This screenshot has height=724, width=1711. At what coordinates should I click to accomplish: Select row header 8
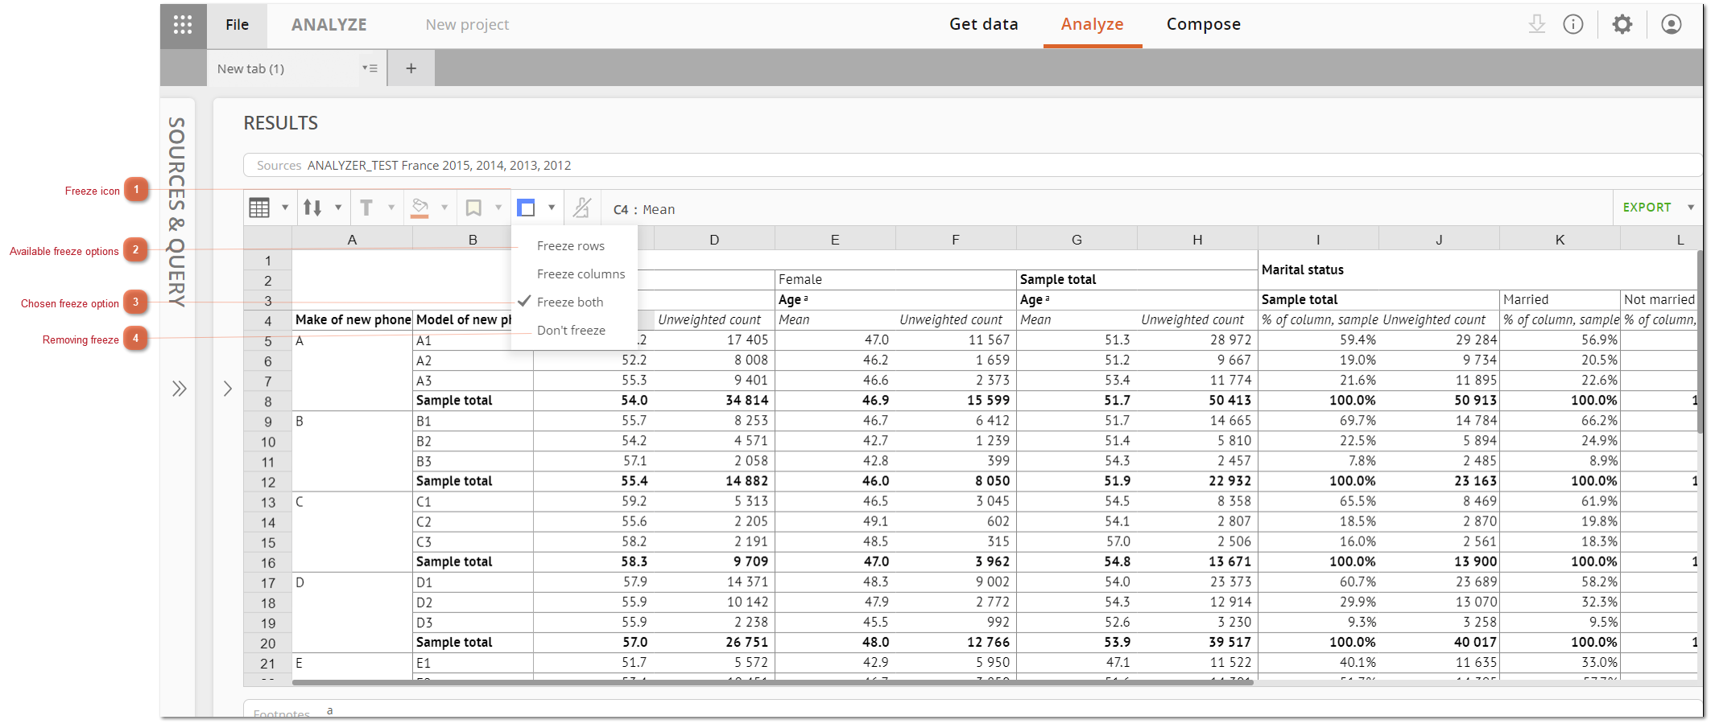[268, 401]
